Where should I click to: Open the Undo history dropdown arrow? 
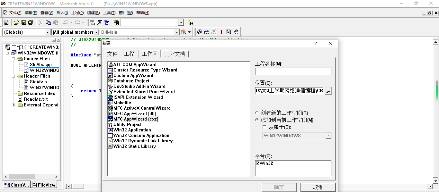coord(71,22)
